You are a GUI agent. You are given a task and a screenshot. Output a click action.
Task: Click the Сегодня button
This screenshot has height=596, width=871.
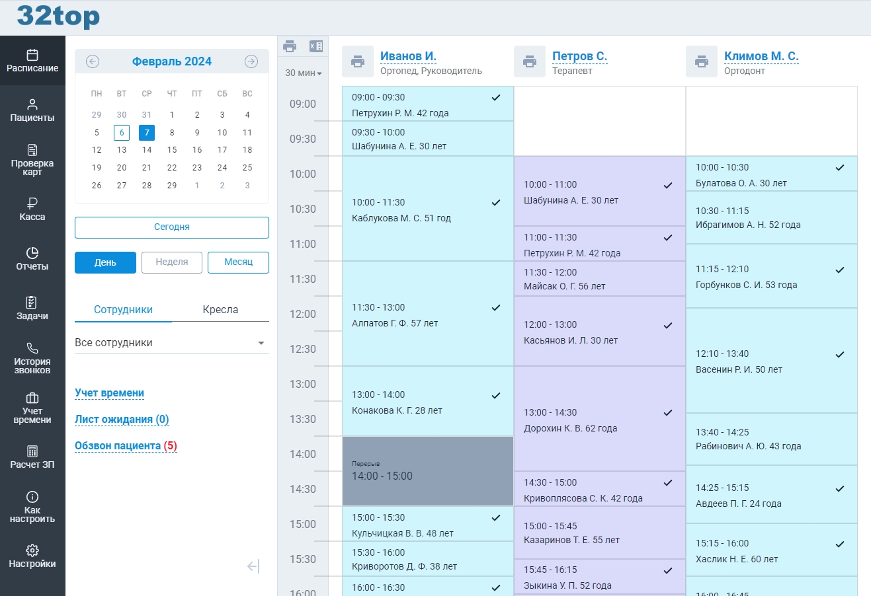(171, 227)
